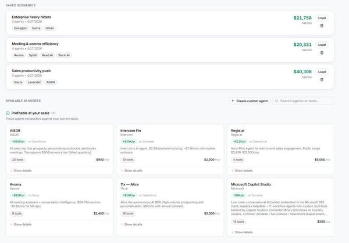This screenshot has height=243, width=349.
Task: Load the Enterprise heavy hitters scenario
Action: coord(322,18)
